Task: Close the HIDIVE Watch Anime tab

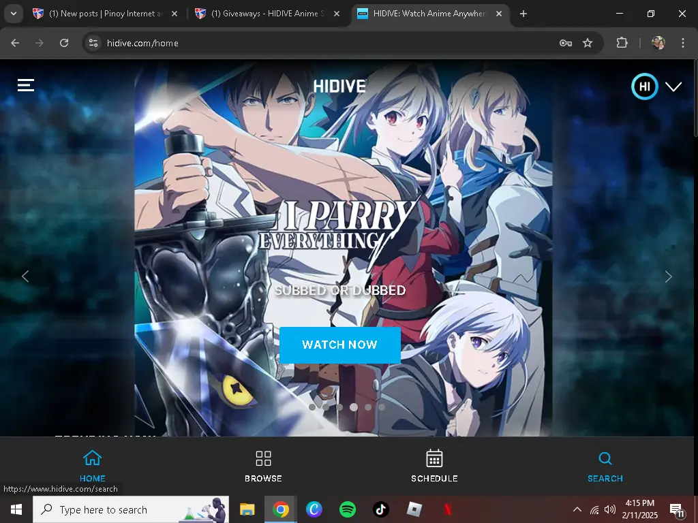Action: (x=499, y=14)
